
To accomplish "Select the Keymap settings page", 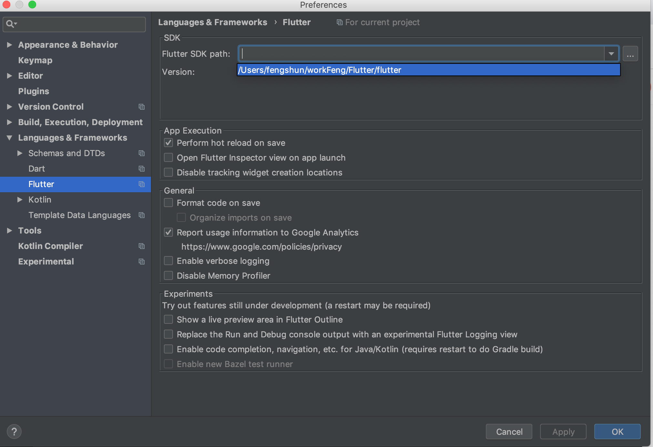I will coord(35,60).
